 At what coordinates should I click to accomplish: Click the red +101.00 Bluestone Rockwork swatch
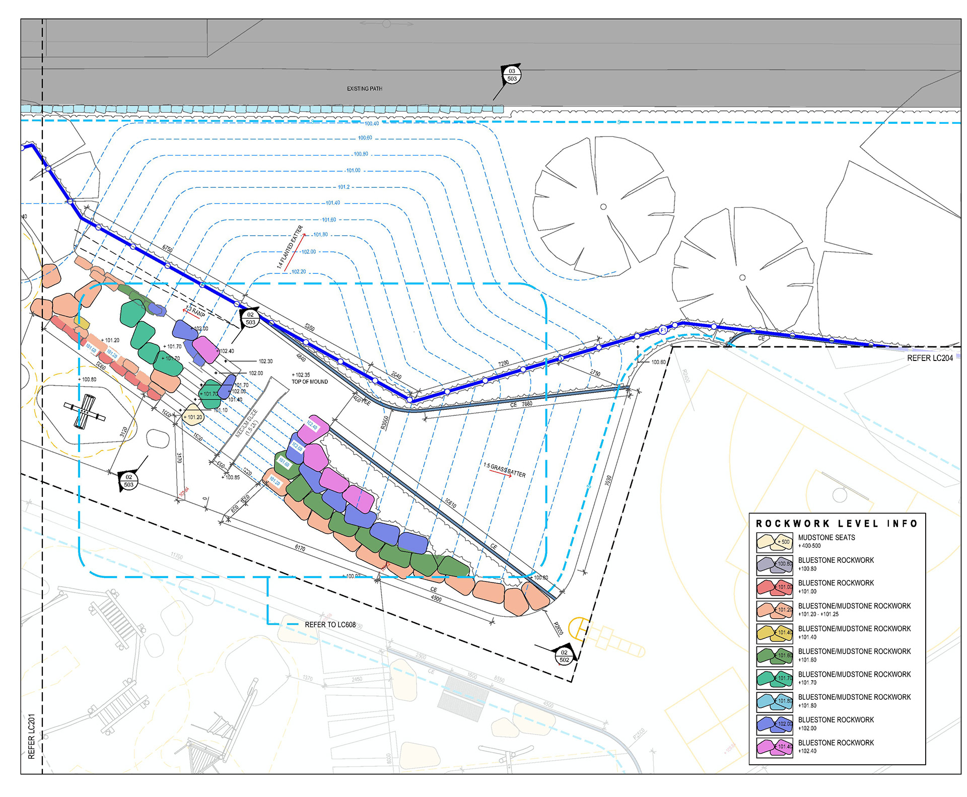click(774, 587)
